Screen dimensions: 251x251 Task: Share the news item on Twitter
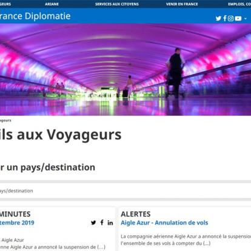[93, 223]
